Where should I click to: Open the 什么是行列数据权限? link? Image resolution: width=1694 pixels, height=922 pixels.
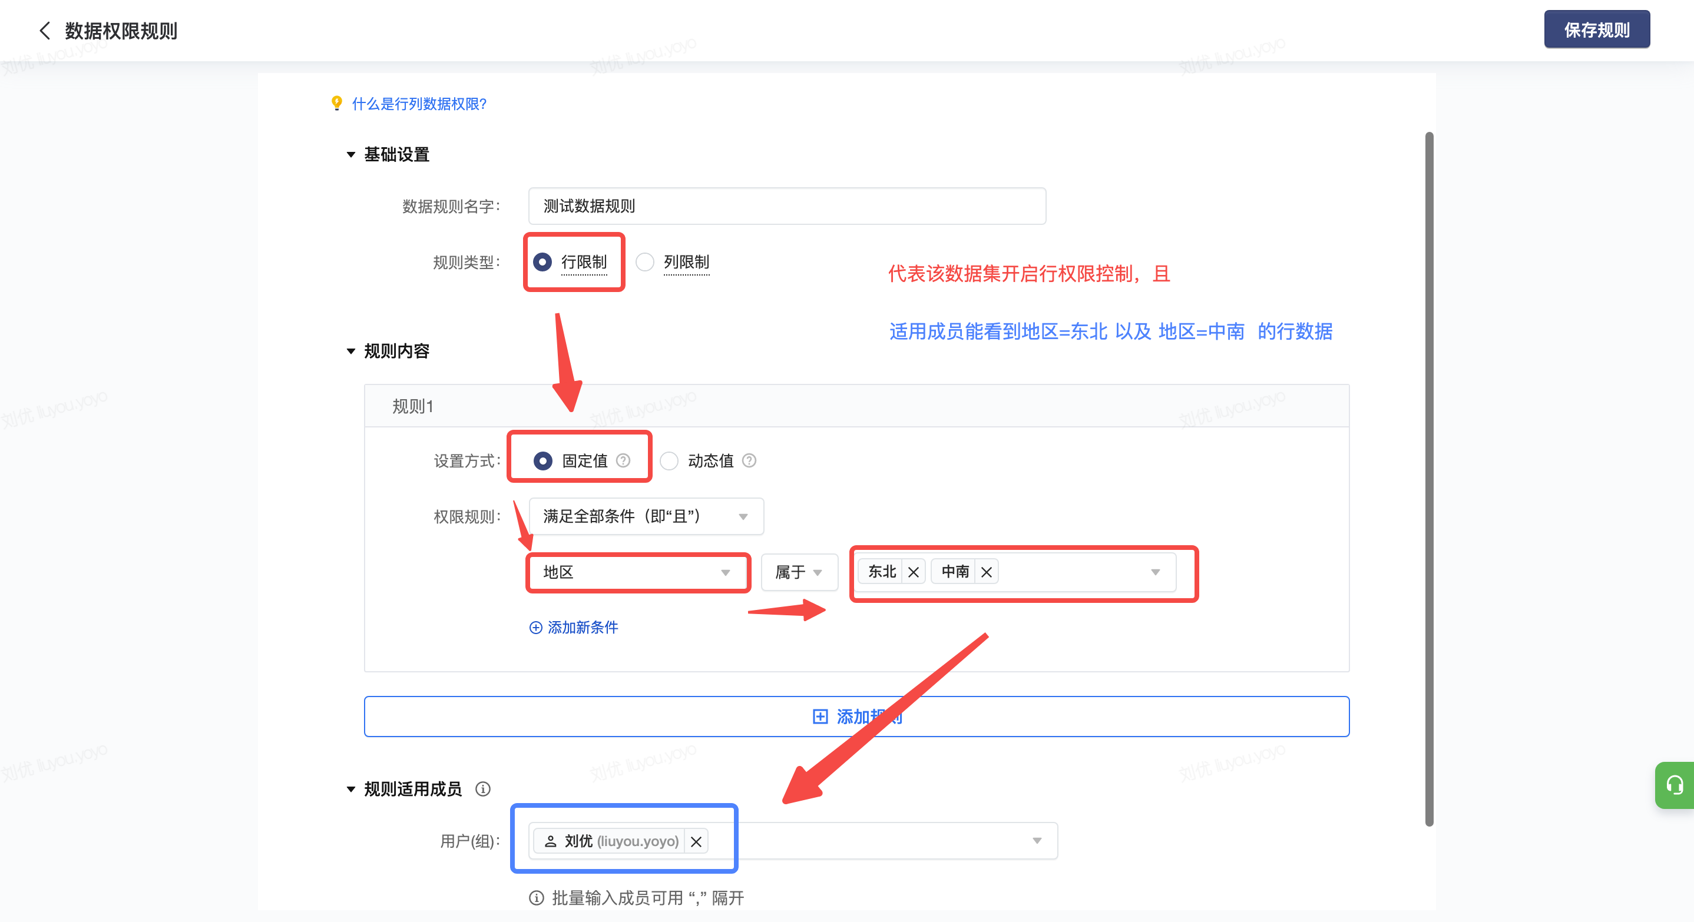tap(419, 104)
